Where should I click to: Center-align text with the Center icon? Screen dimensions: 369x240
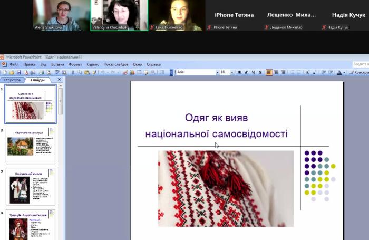pyautogui.click(x=276, y=72)
